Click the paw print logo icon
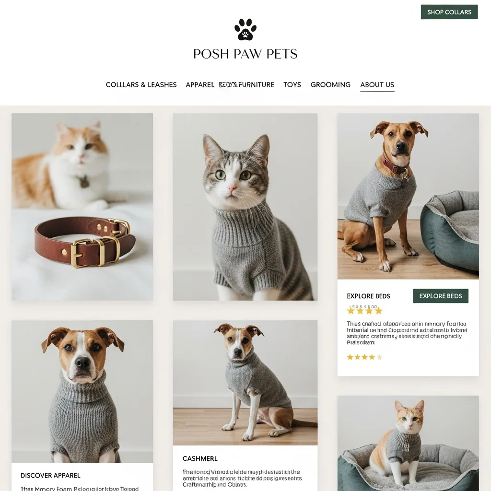This screenshot has height=491, width=491. tap(245, 29)
